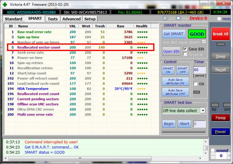The width and height of the screenshot is (233, 164).
Task: Click the Recall button
Action: pos(220,70)
